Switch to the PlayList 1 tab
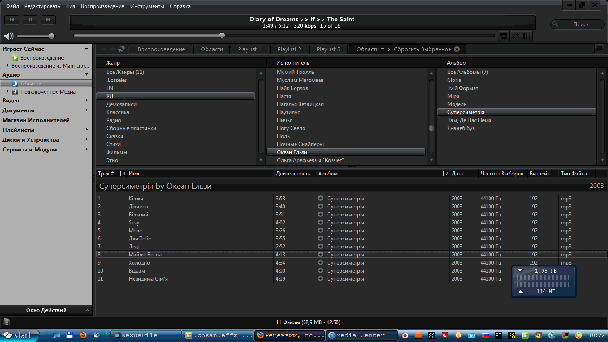 (x=250, y=49)
